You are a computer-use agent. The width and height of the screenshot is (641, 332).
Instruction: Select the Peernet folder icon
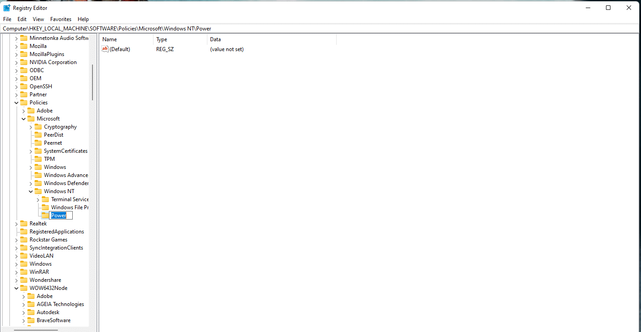tap(38, 143)
